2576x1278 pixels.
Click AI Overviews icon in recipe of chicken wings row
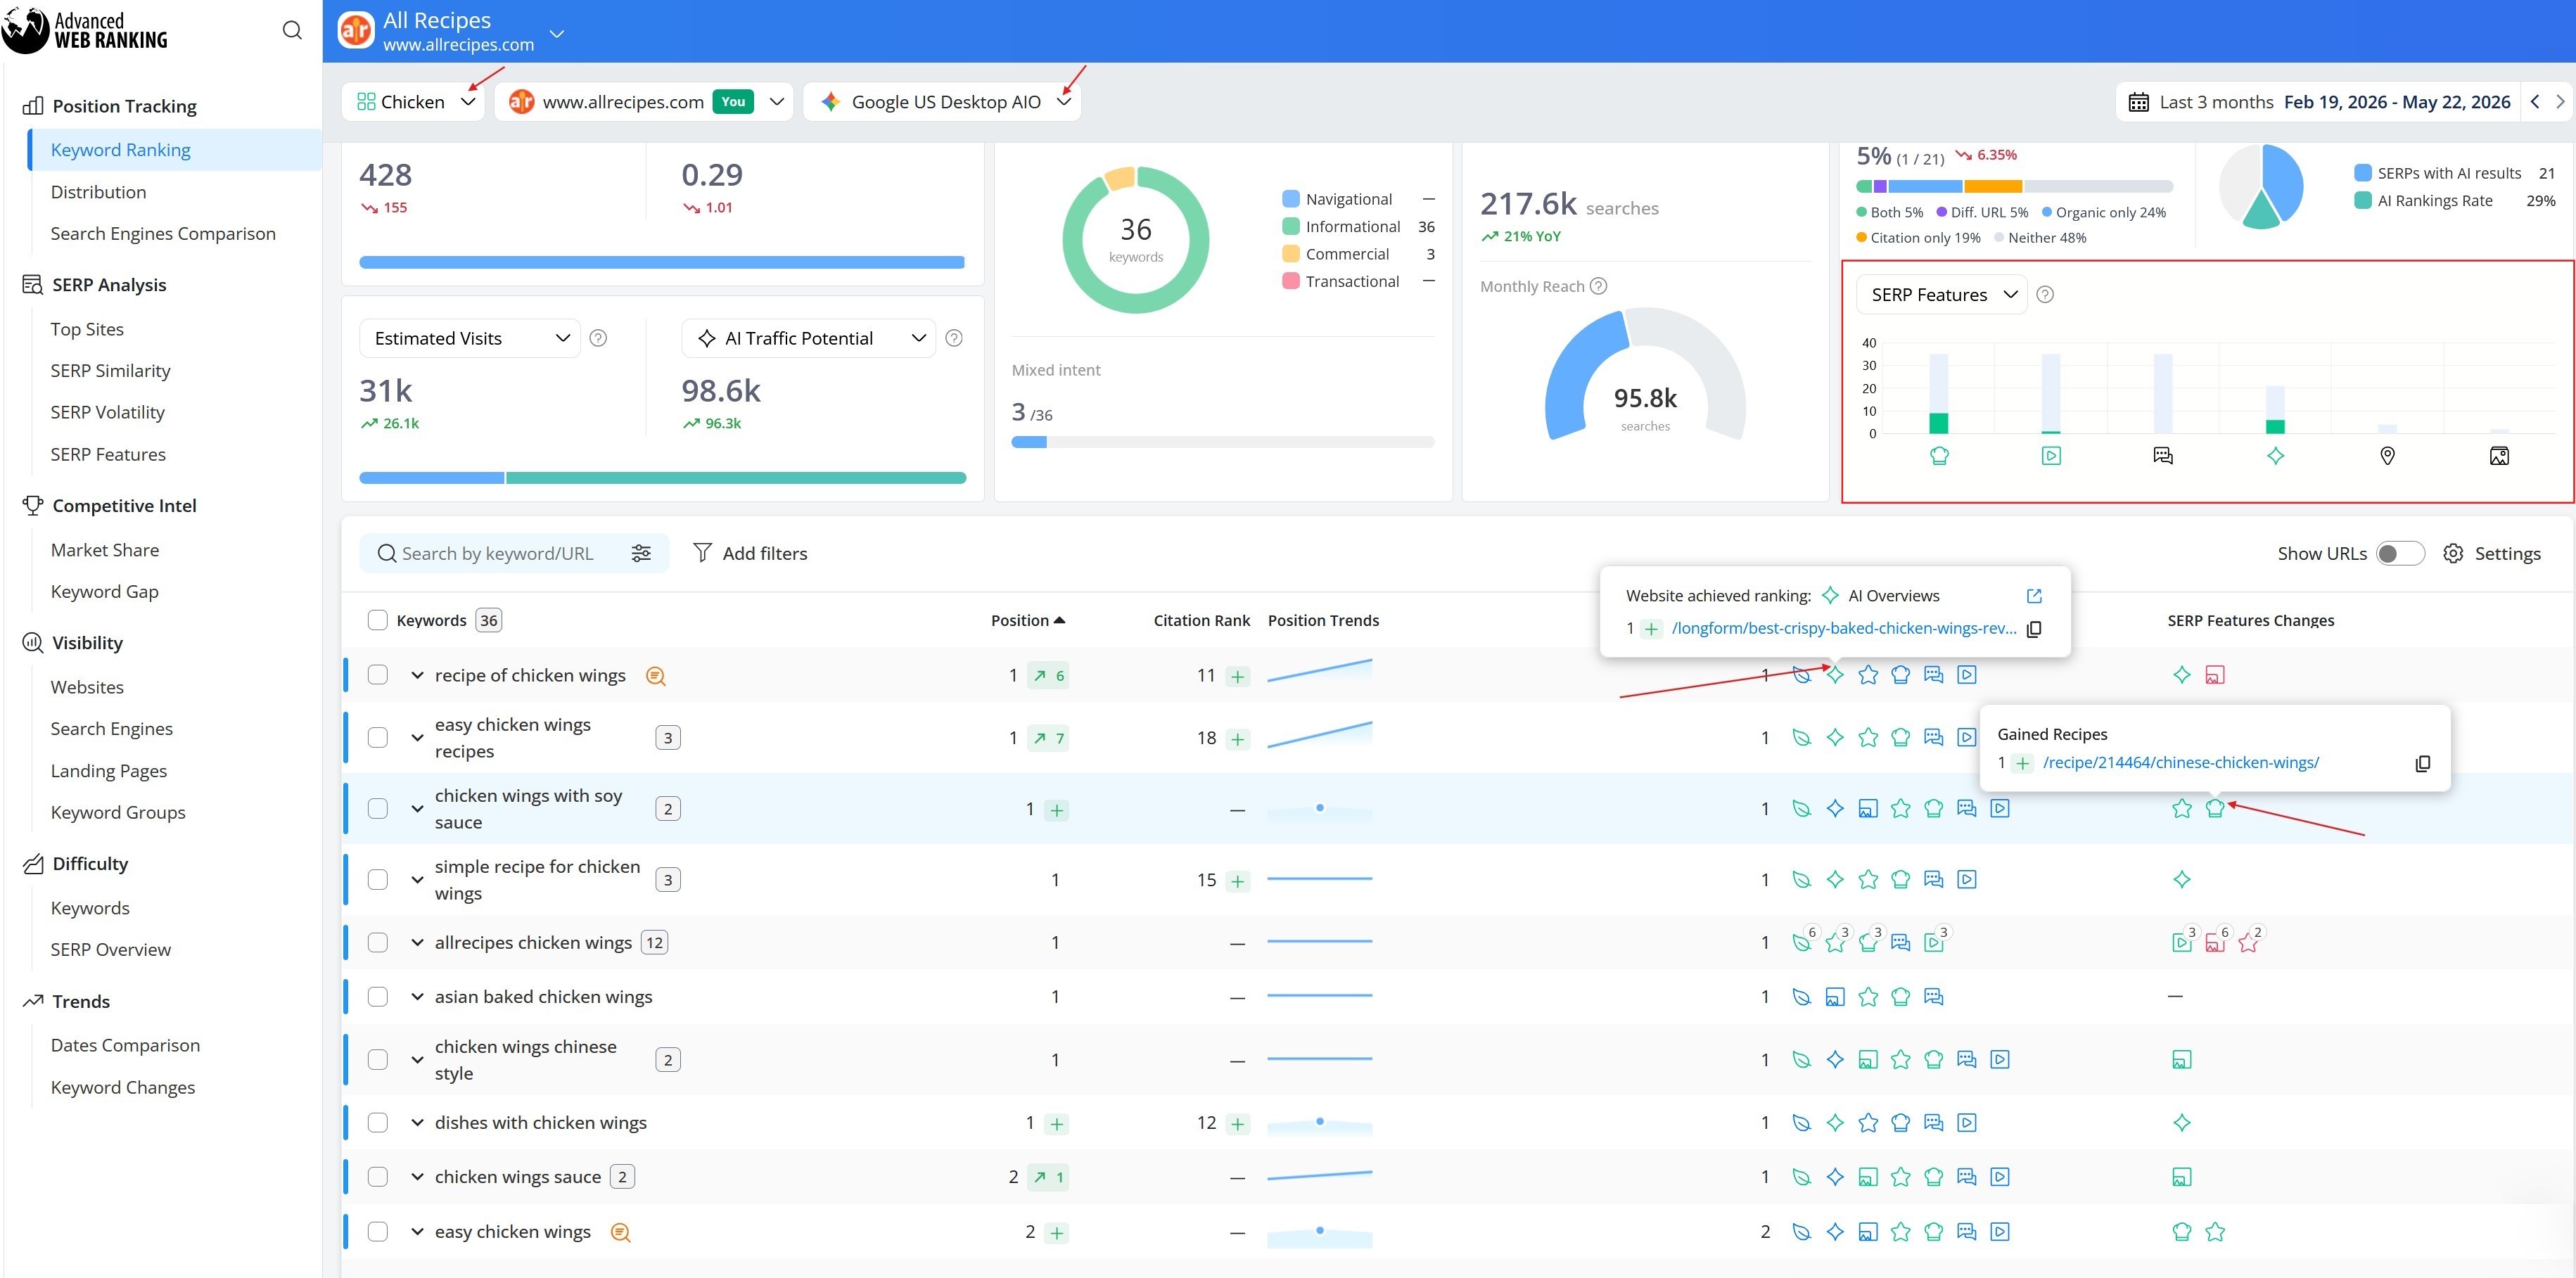(1834, 674)
